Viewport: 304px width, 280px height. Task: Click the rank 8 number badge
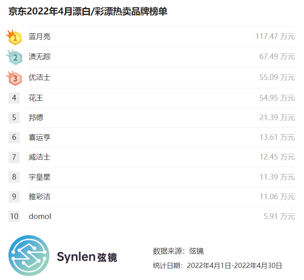coord(14,177)
